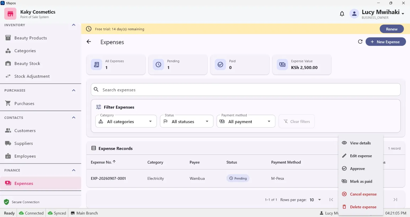Collapse the Contacts sidebar section
This screenshot has width=410, height=217.
click(74, 118)
